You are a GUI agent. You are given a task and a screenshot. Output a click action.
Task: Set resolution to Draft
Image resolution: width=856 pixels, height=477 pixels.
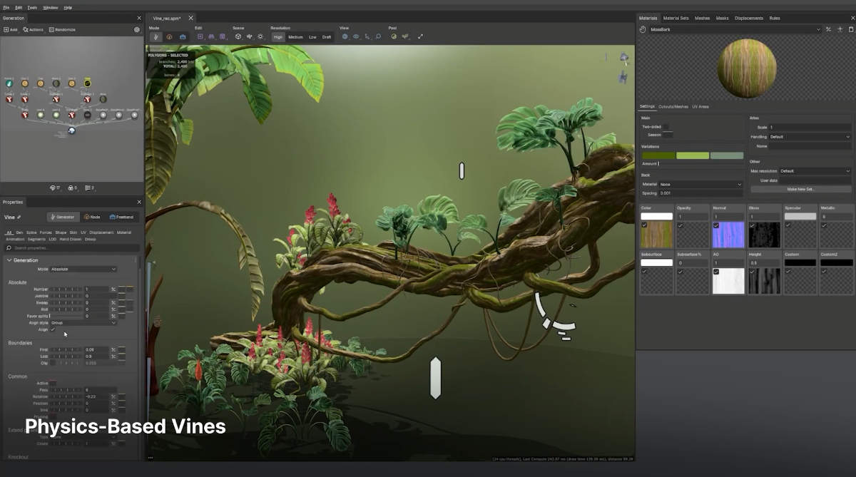(x=327, y=37)
